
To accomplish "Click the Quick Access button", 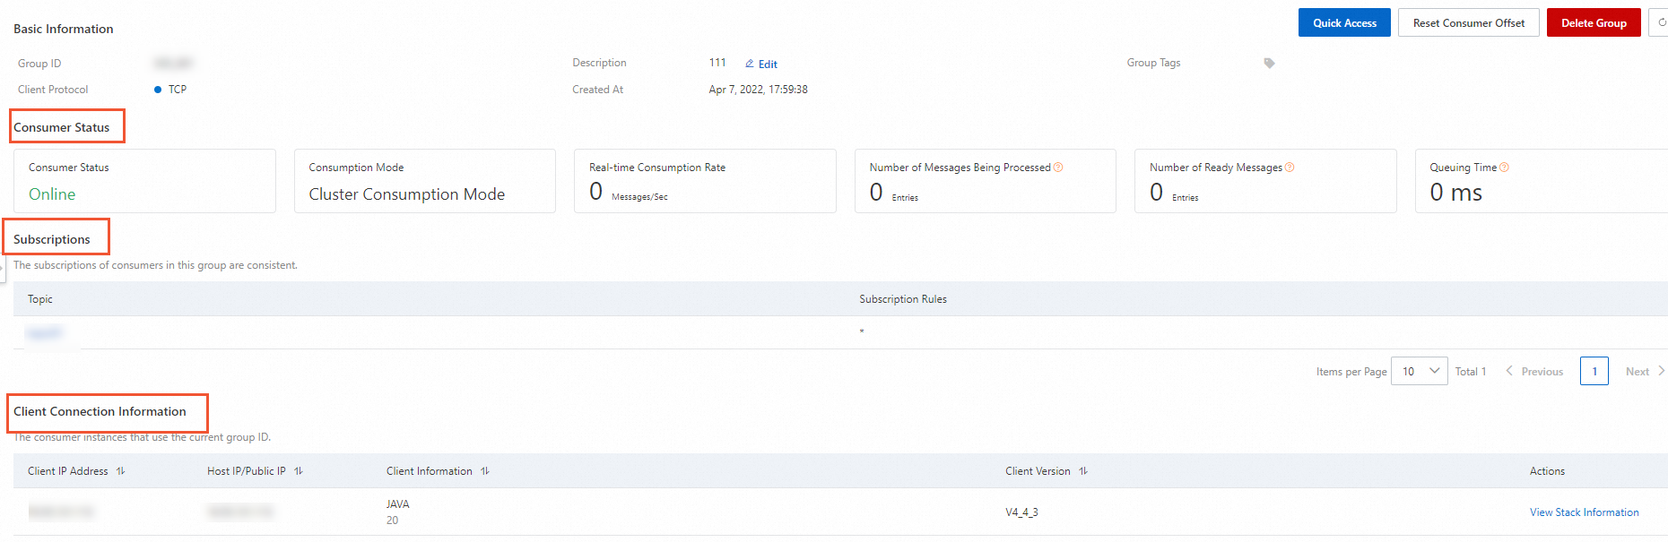I will (1344, 22).
